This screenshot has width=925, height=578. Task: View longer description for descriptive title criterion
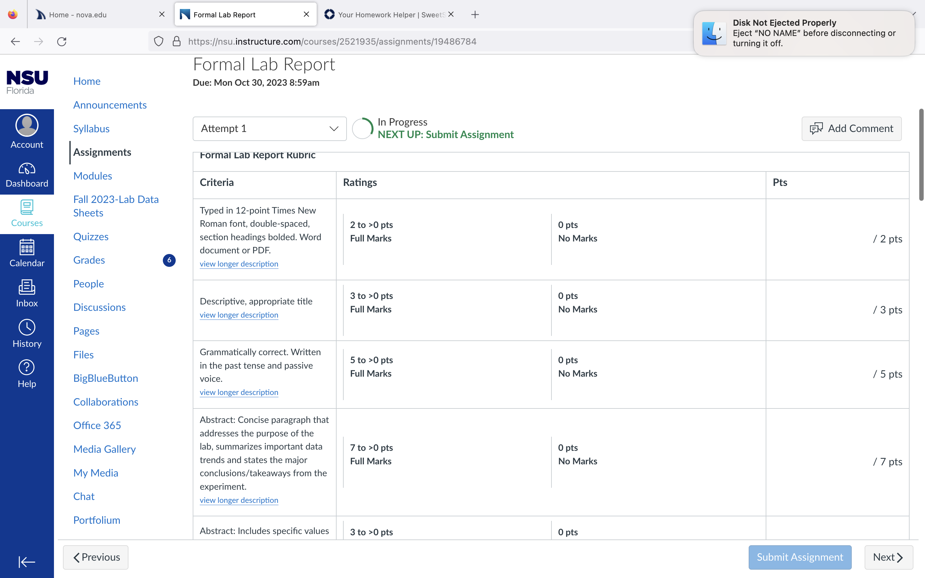[x=239, y=315]
